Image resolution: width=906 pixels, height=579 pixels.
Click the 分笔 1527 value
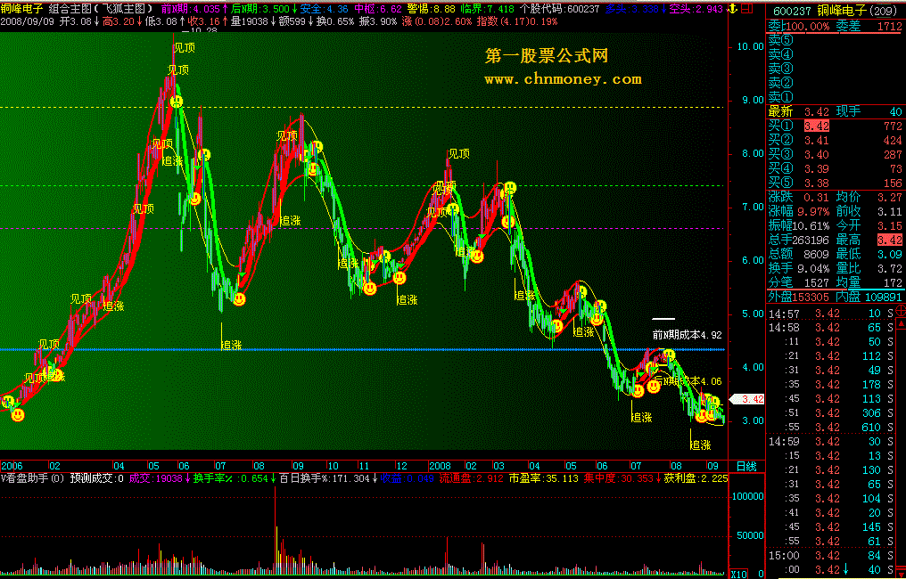click(799, 282)
